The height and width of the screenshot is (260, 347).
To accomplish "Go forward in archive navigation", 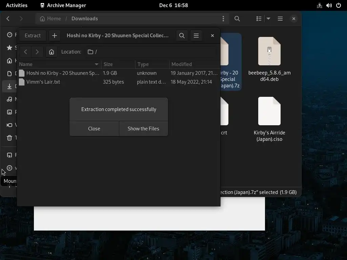I will tap(37, 52).
